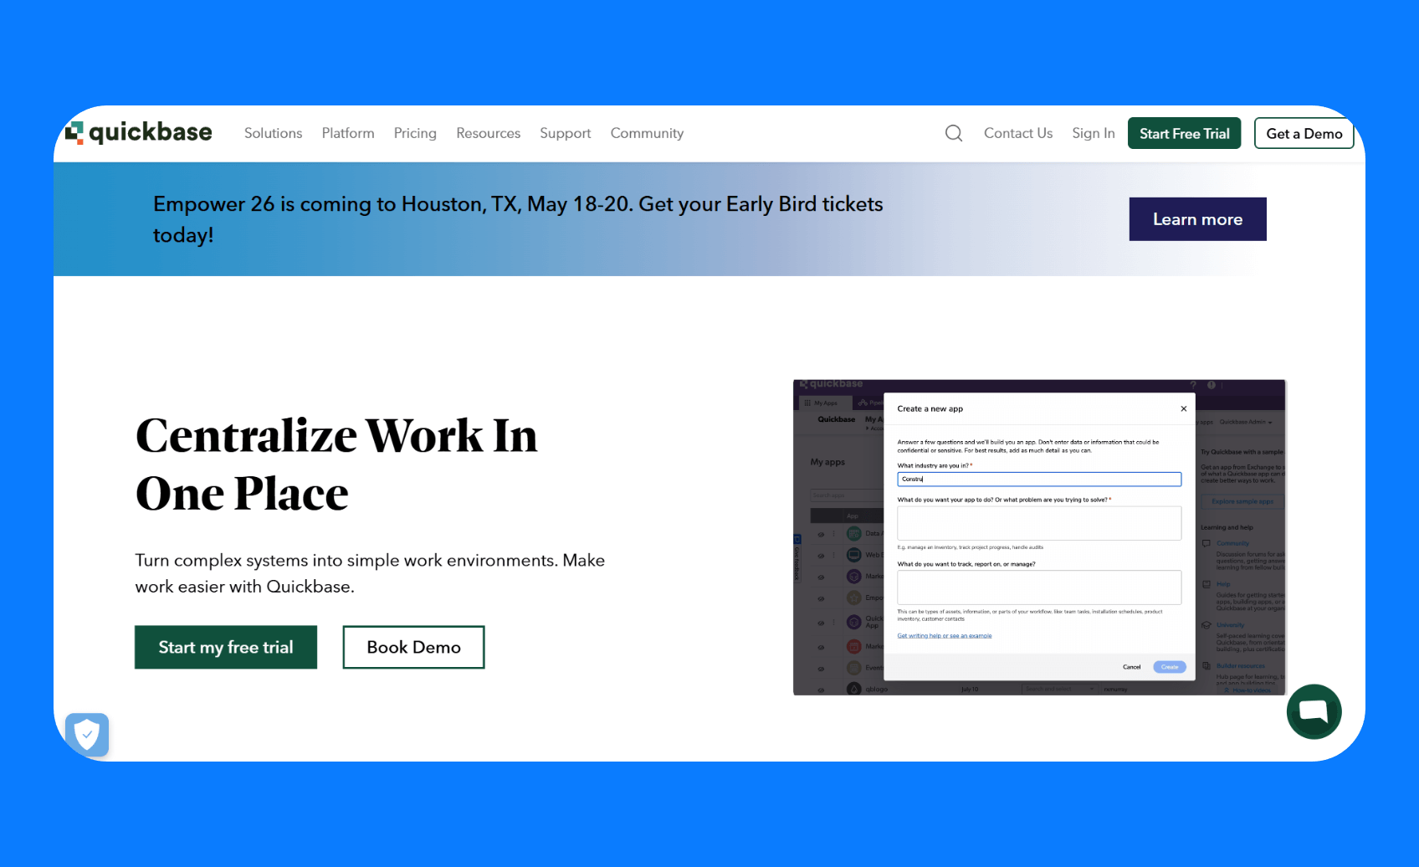The width and height of the screenshot is (1419, 867).
Task: Click the Quickbase logo in the header
Action: (x=138, y=132)
